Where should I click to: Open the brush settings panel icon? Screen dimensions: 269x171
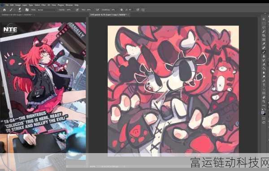pyautogui.click(x=27, y=10)
